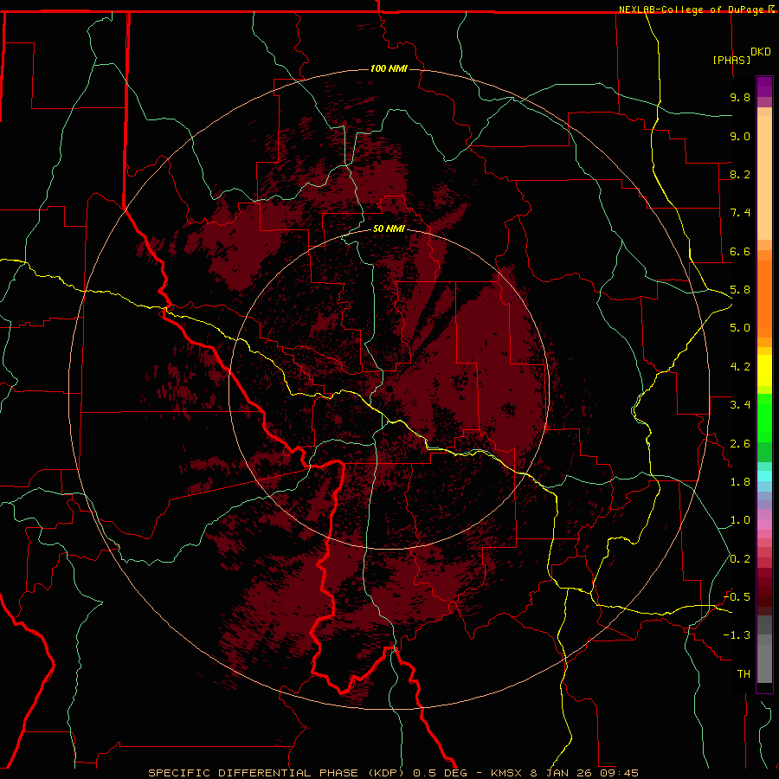Screen dimensions: 779x779
Task: Click the TH threshold label on legend
Action: tap(744, 674)
